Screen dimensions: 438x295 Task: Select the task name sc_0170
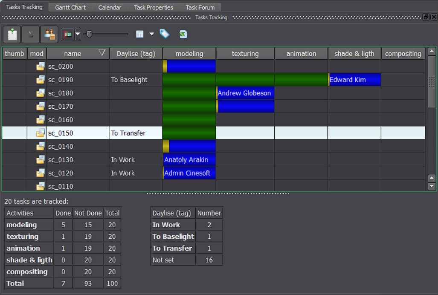pyautogui.click(x=61, y=107)
